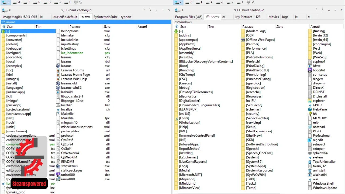Switch to Program Files (x86) tab
345x194 pixels.
point(189,17)
